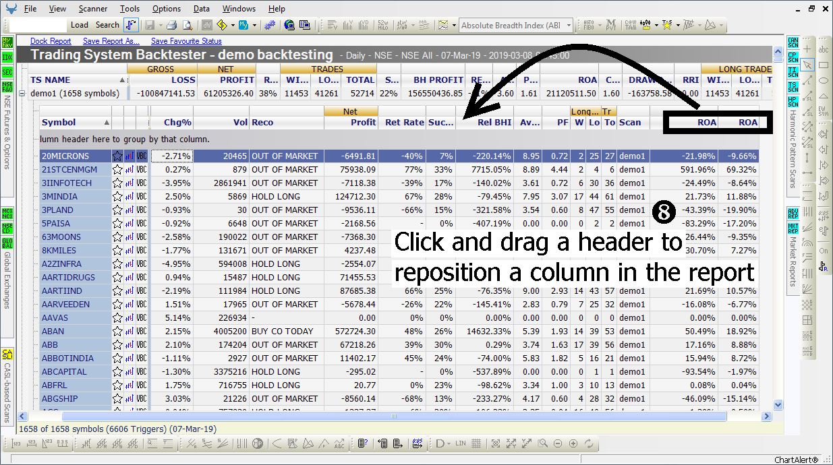Click the CP SCN scan icon
The width and height of the screenshot is (833, 465).
793,57
